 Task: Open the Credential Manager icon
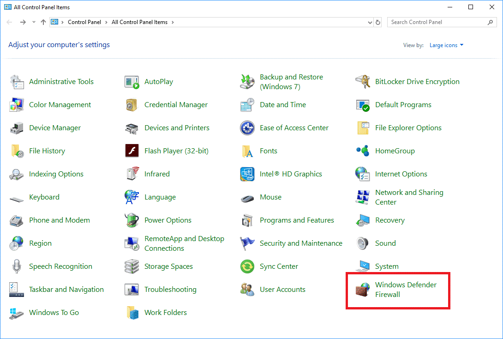coord(132,105)
